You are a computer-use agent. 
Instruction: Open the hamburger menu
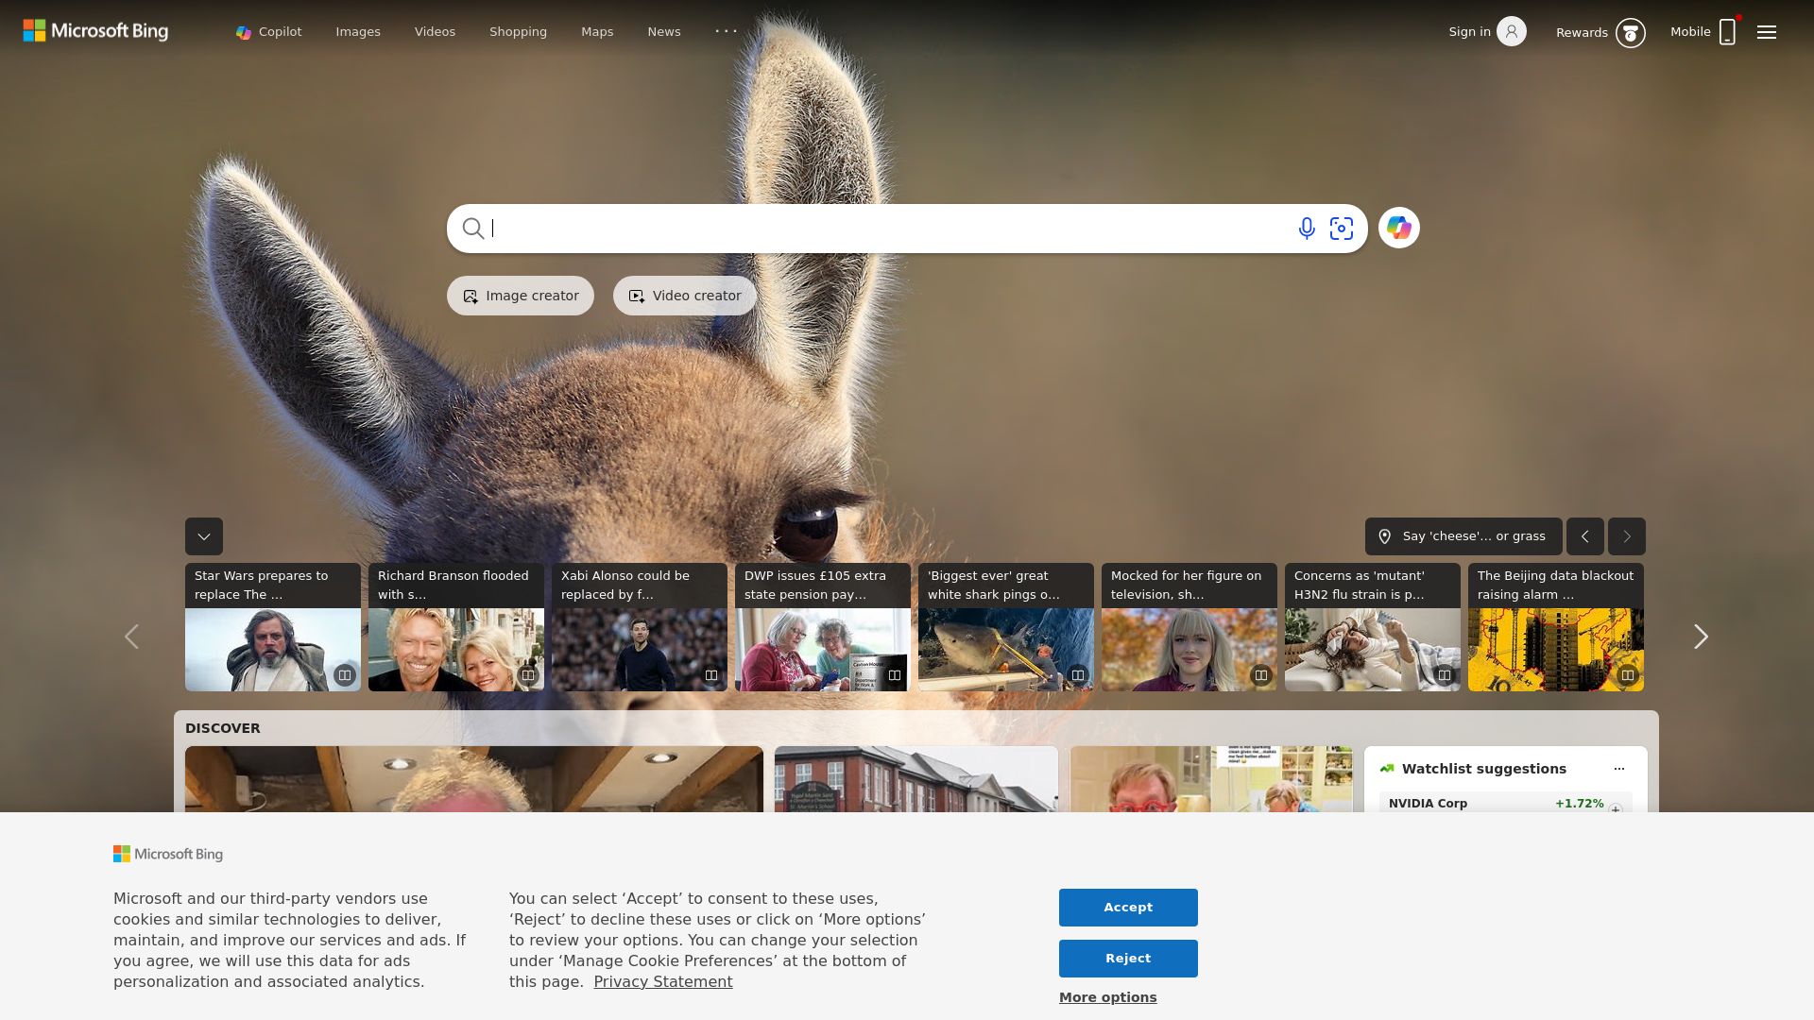click(x=1766, y=31)
